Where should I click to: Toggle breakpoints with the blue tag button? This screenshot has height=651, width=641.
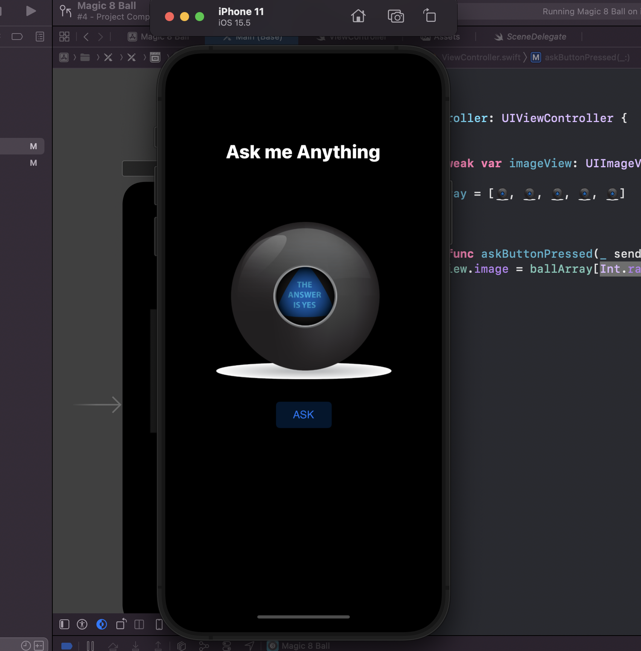pos(67,646)
